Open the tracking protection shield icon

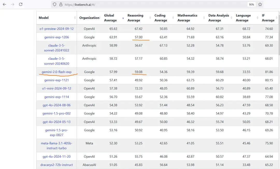[x=55, y=4]
